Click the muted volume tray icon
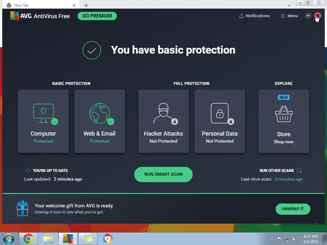 (x=295, y=239)
